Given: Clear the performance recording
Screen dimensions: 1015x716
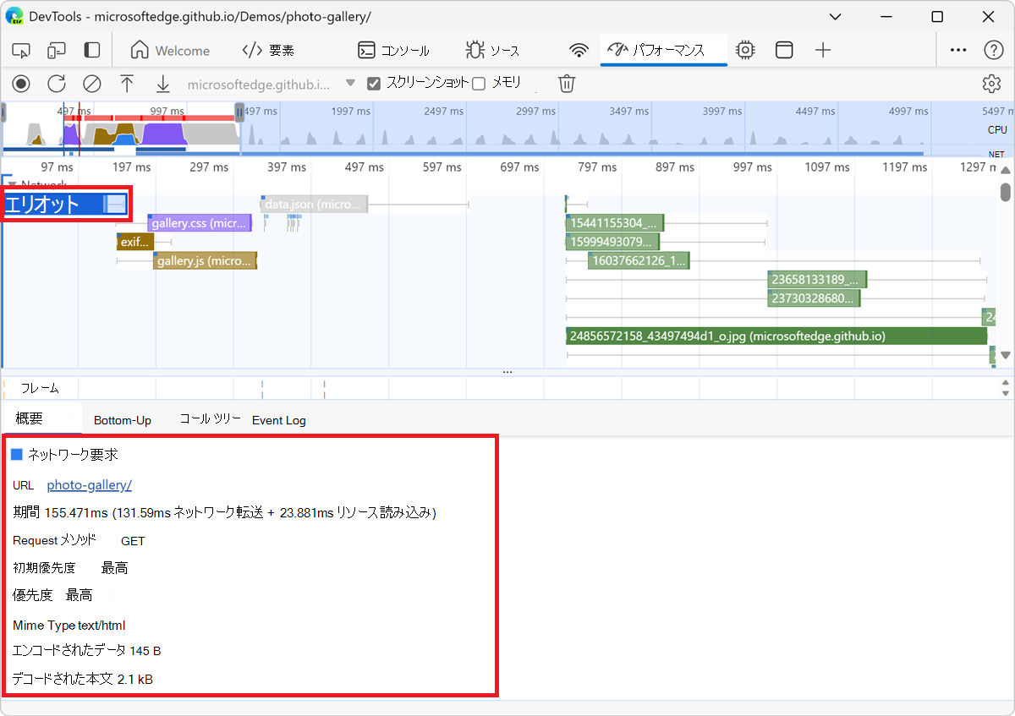Looking at the screenshot, I should click(x=91, y=84).
